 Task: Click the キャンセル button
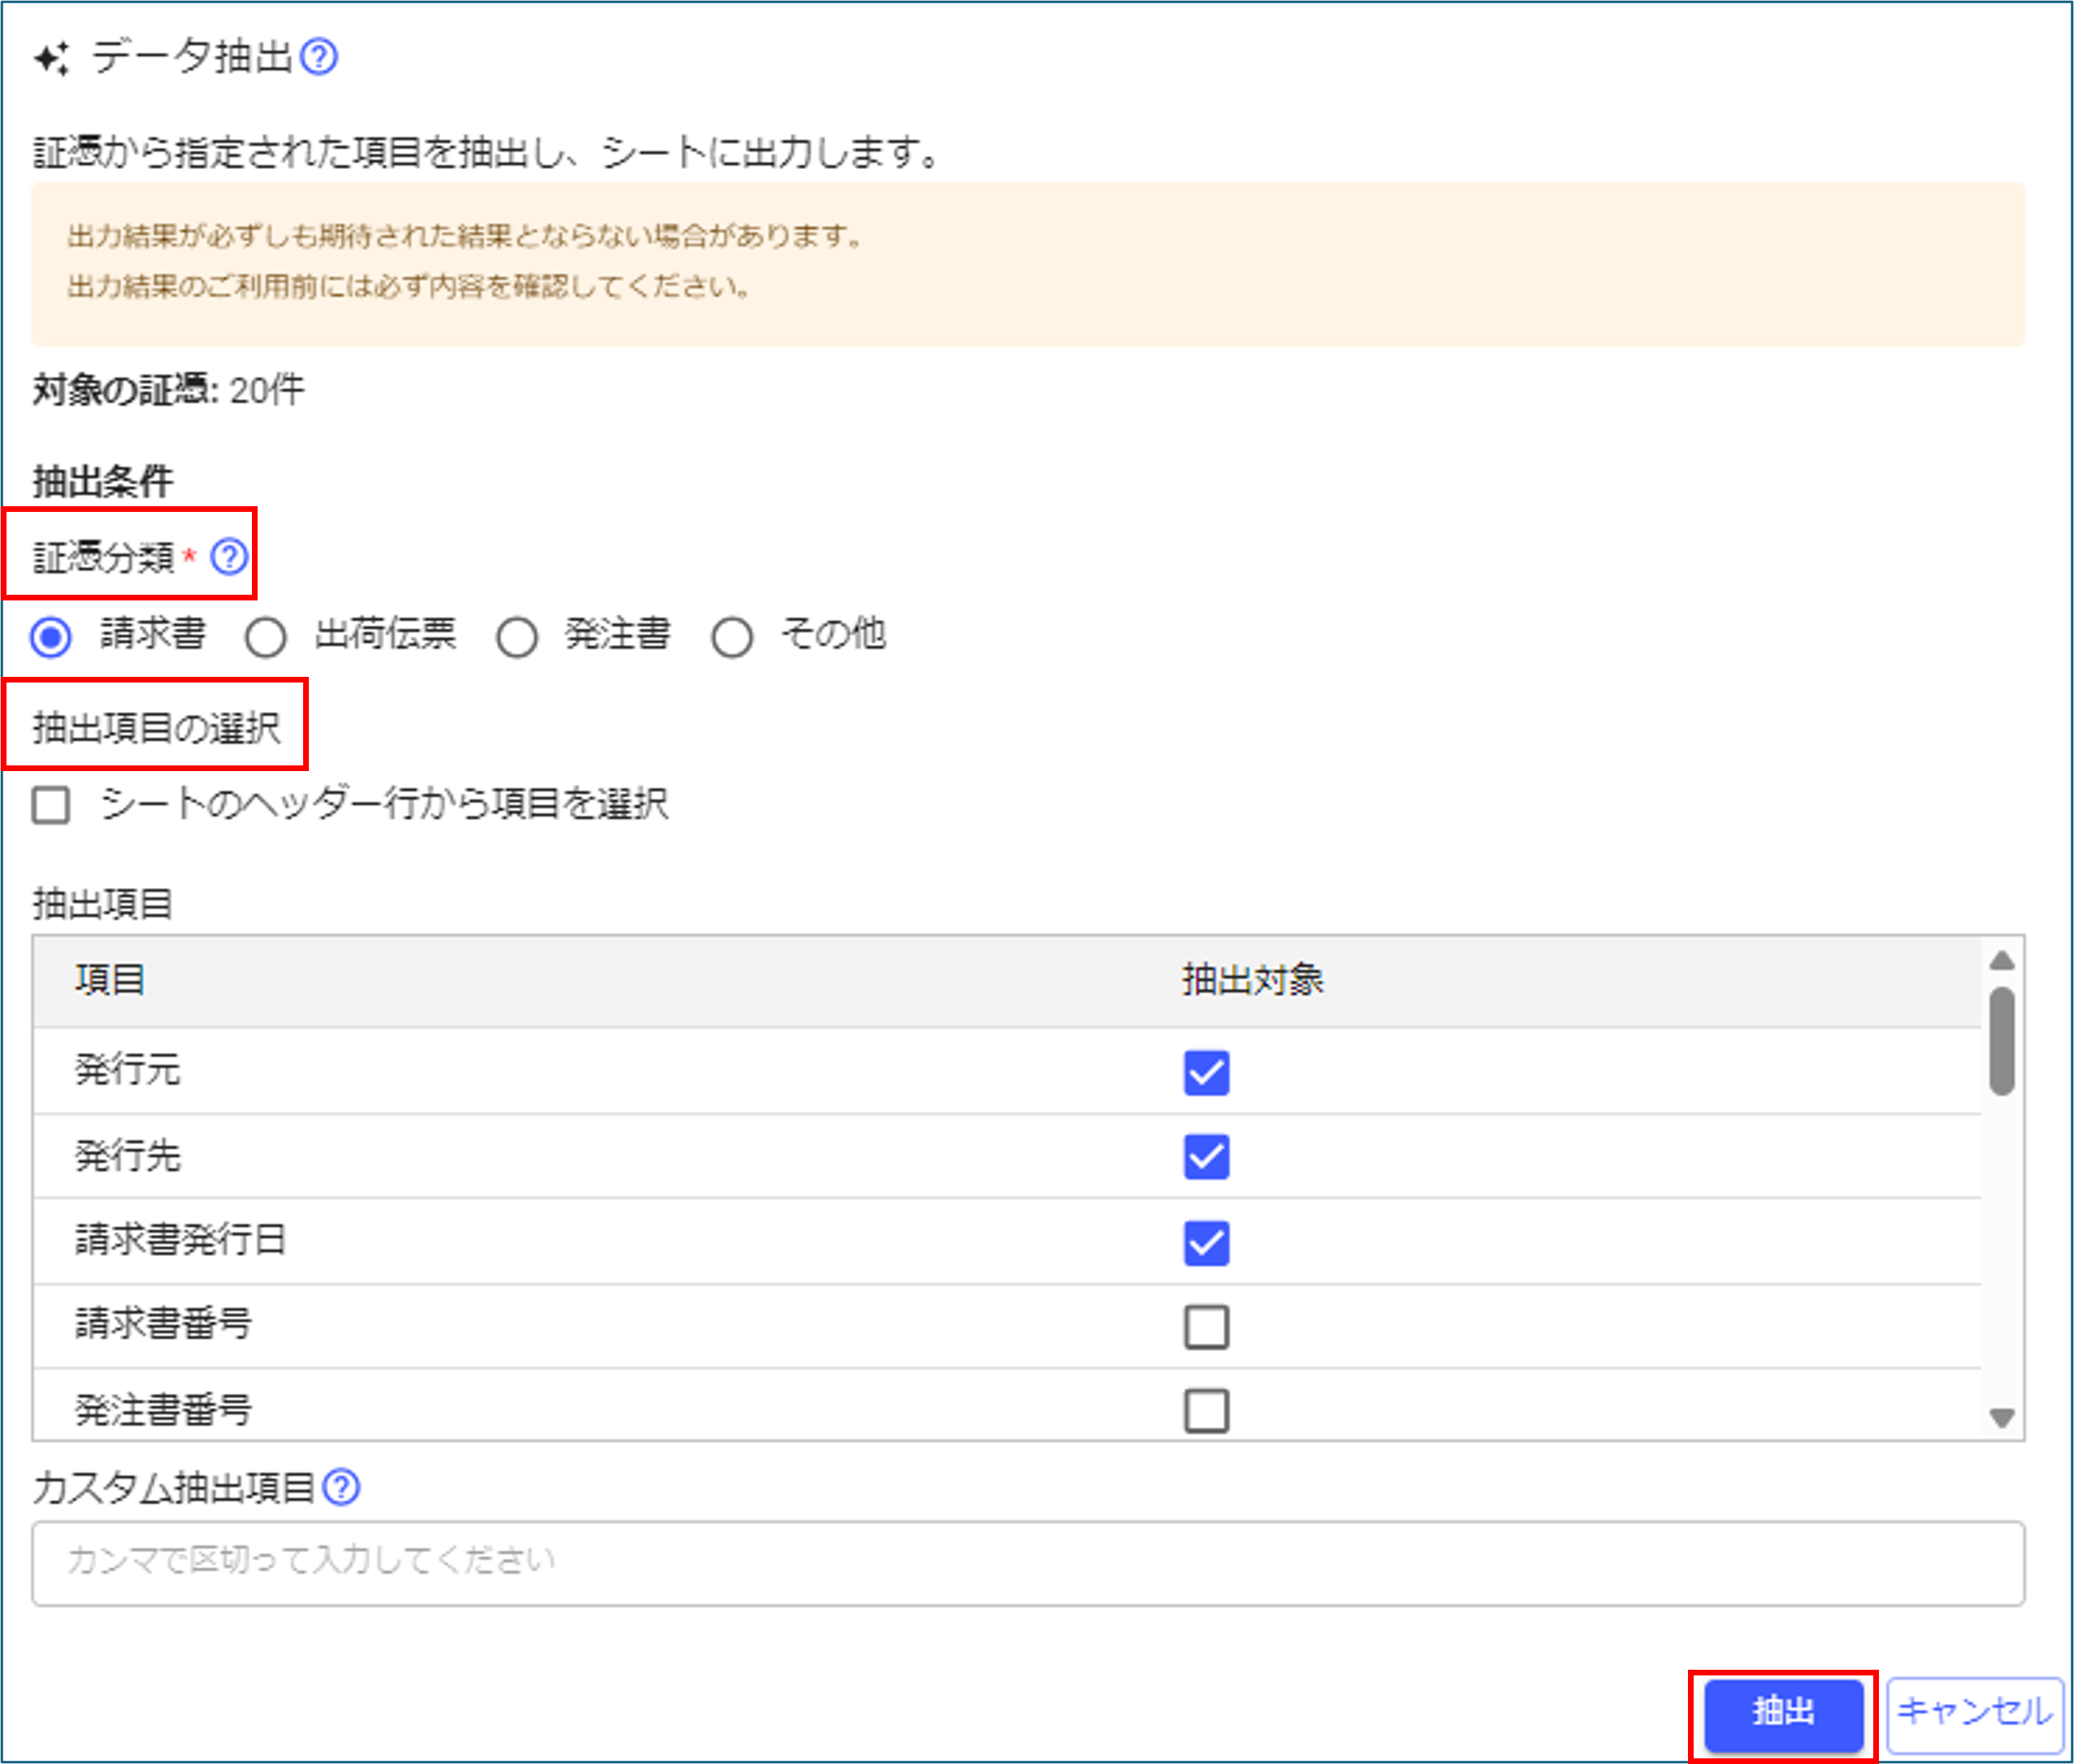1974,1712
